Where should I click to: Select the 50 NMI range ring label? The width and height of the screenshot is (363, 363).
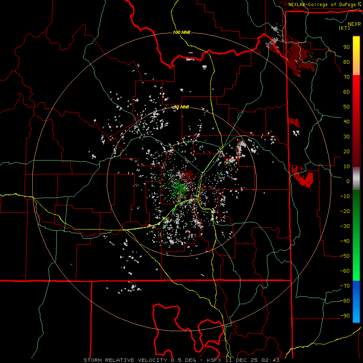coord(181,107)
